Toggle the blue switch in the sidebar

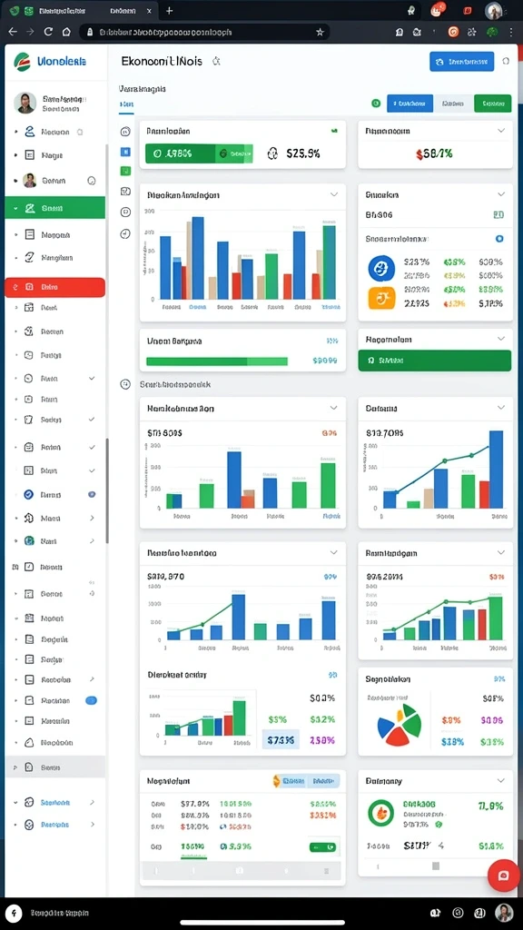point(92,700)
